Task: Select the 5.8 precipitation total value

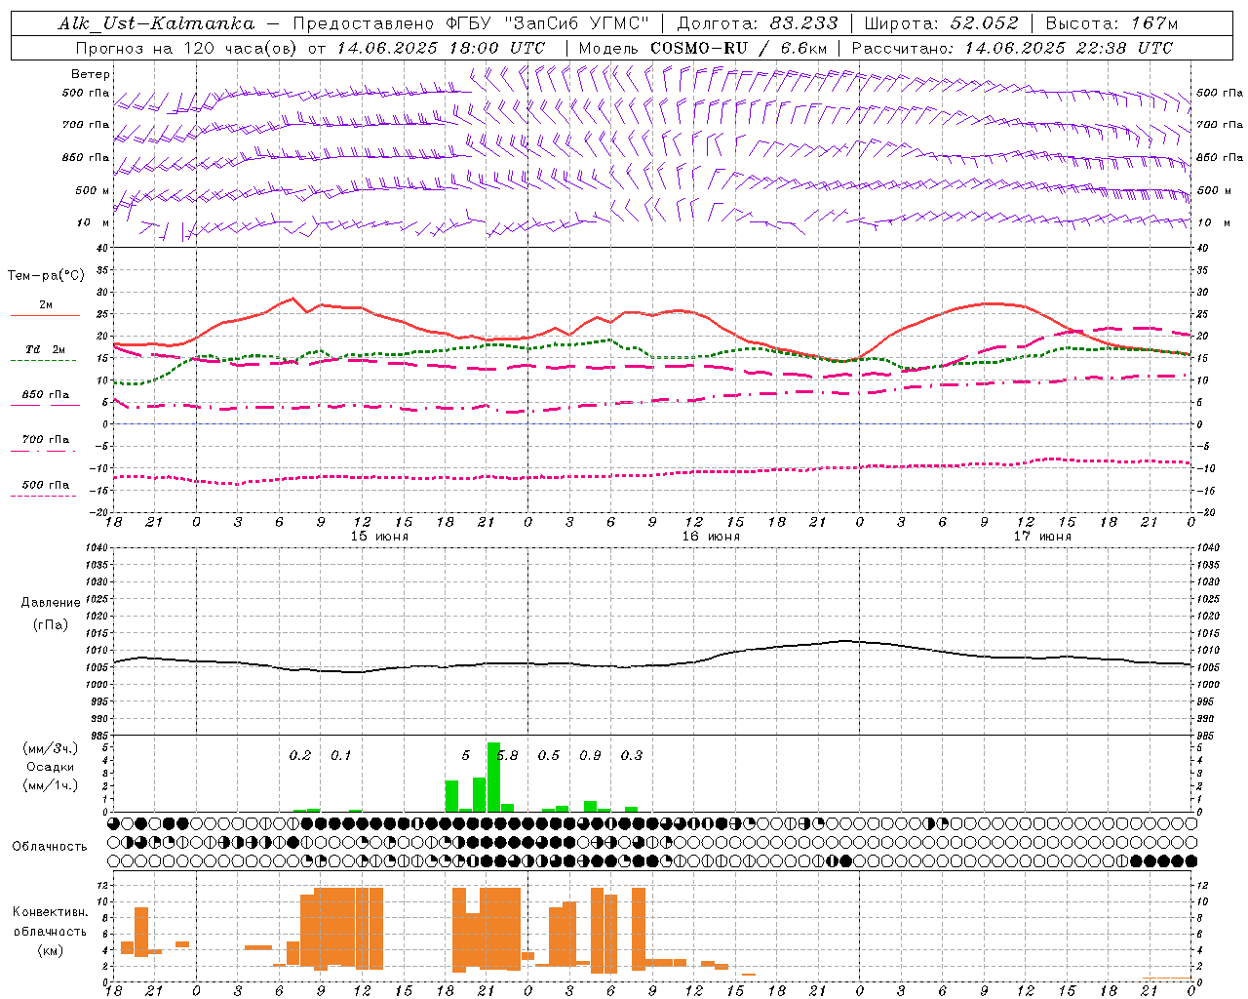Action: [x=507, y=756]
